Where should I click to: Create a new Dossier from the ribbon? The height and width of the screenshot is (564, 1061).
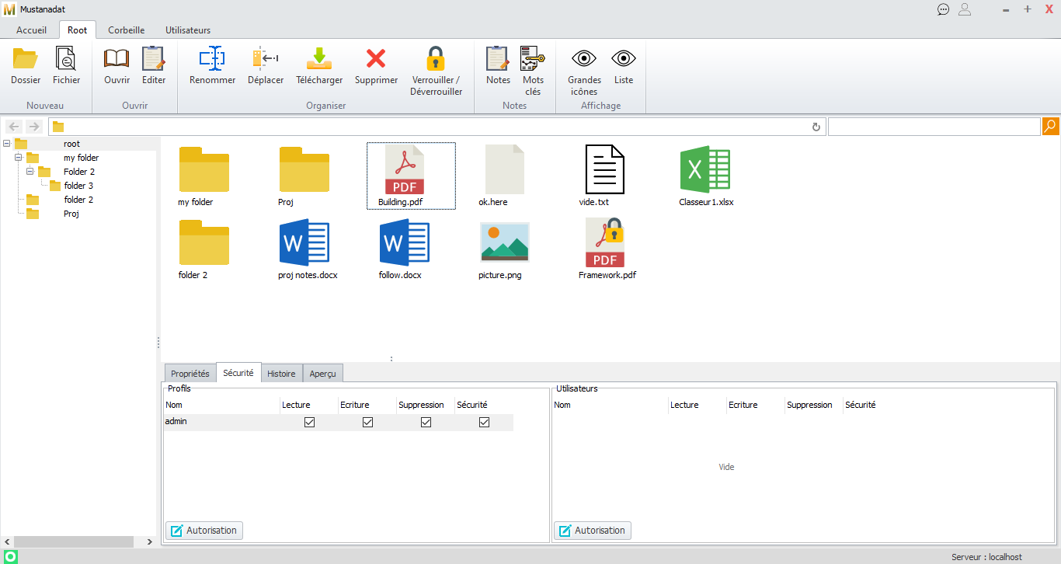[26, 59]
